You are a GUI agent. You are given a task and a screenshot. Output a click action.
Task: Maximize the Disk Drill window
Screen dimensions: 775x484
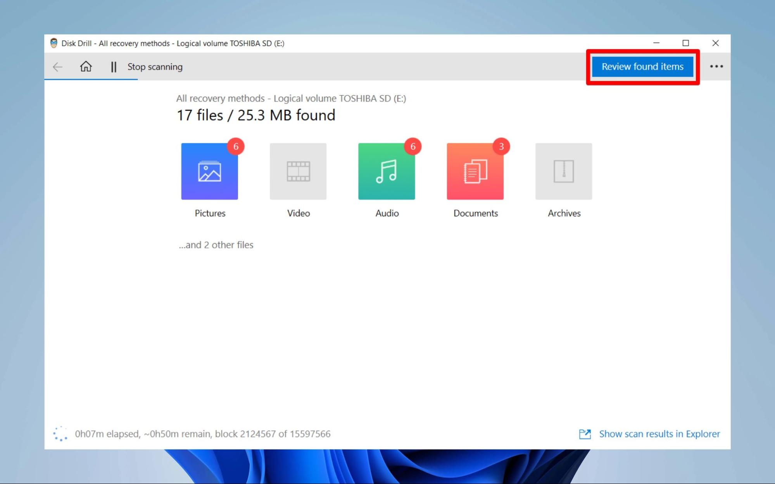686,43
